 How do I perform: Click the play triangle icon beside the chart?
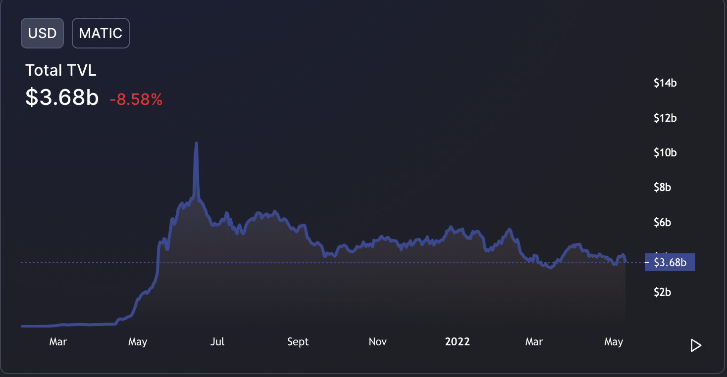[696, 345]
